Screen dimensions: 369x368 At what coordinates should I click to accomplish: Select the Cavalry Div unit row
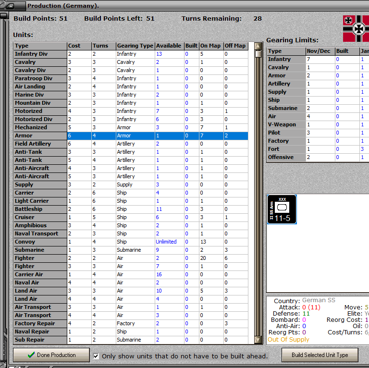pyautogui.click(x=131, y=70)
